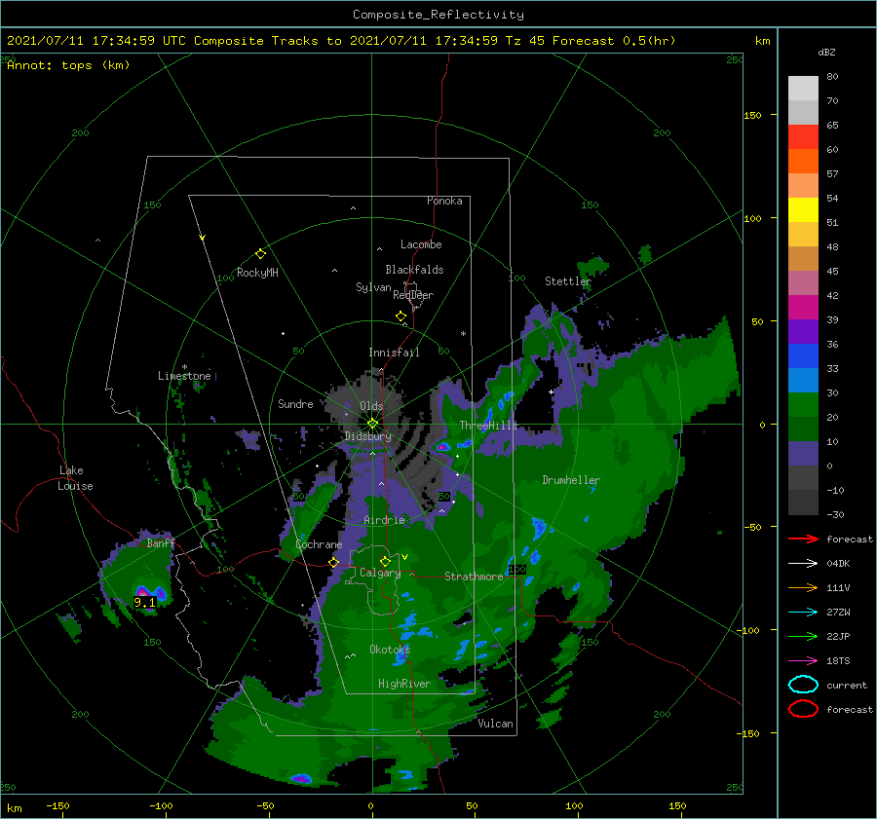The image size is (877, 819).
Task: Click the 20 dBZ green color swatch
Action: (803, 405)
